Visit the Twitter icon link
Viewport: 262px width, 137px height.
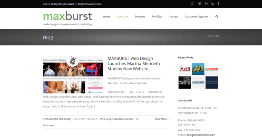click(212, 4)
